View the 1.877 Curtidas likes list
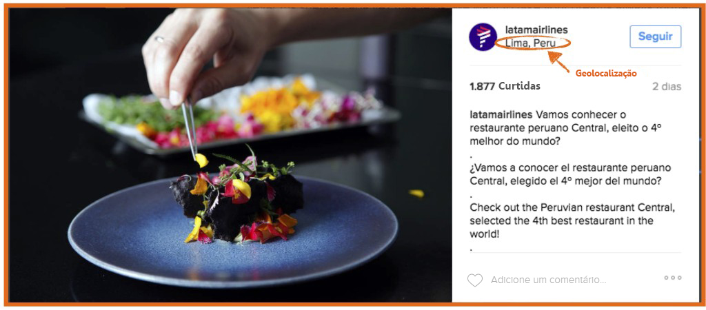This screenshot has height=310, width=706. [505, 86]
